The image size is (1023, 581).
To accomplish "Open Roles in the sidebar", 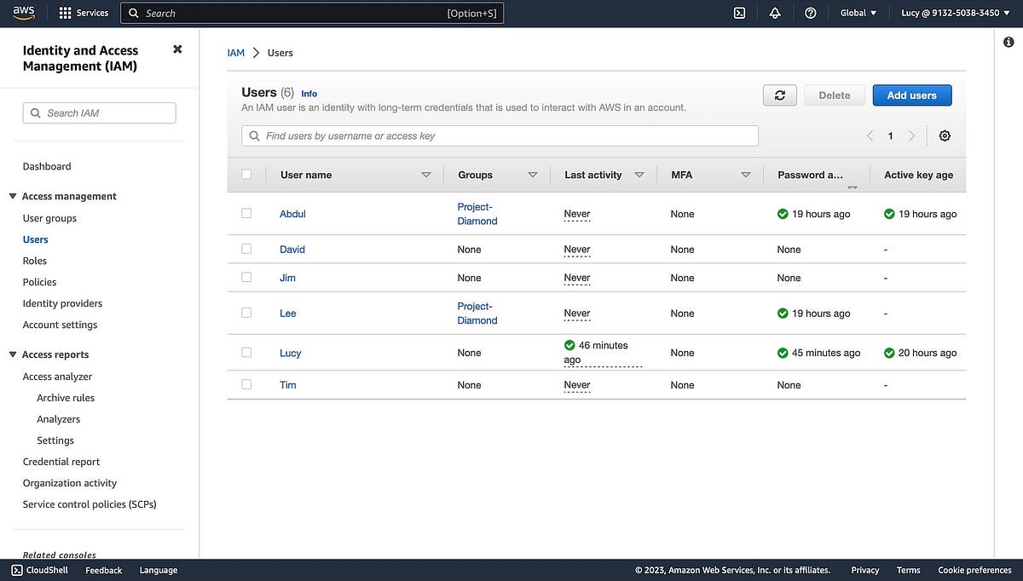I will [x=35, y=261].
